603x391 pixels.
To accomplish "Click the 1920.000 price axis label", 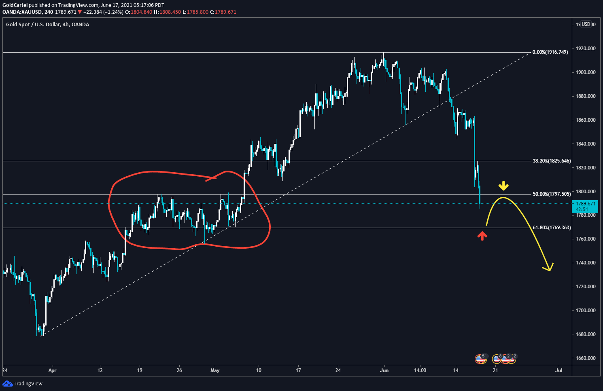I will pos(586,49).
